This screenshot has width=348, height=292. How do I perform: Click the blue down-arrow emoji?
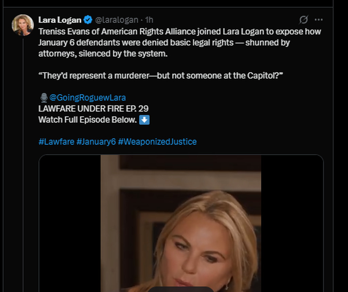point(144,120)
